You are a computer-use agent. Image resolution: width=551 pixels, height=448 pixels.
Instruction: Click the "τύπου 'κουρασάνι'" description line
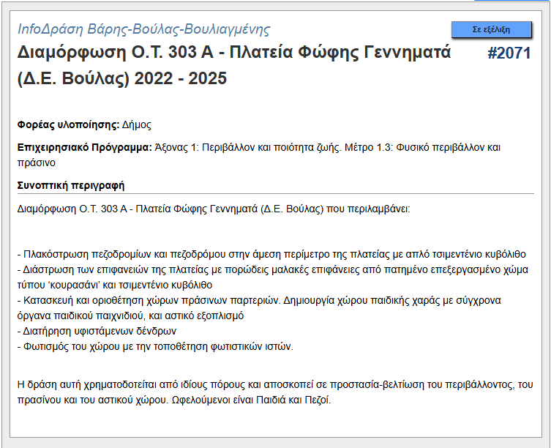click(115, 285)
